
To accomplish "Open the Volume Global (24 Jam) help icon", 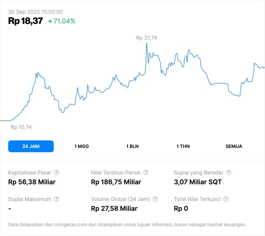I will pyautogui.click(x=155, y=199).
